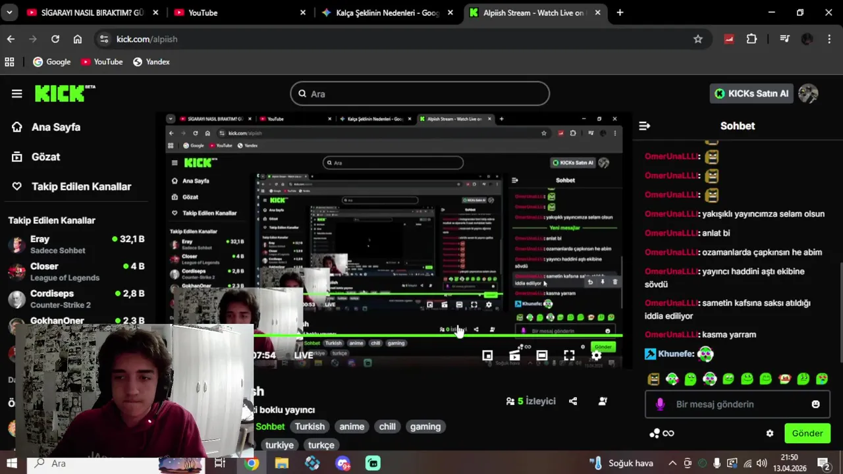843x474 pixels.
Task: Insert the angry box emote
Action: point(653,379)
